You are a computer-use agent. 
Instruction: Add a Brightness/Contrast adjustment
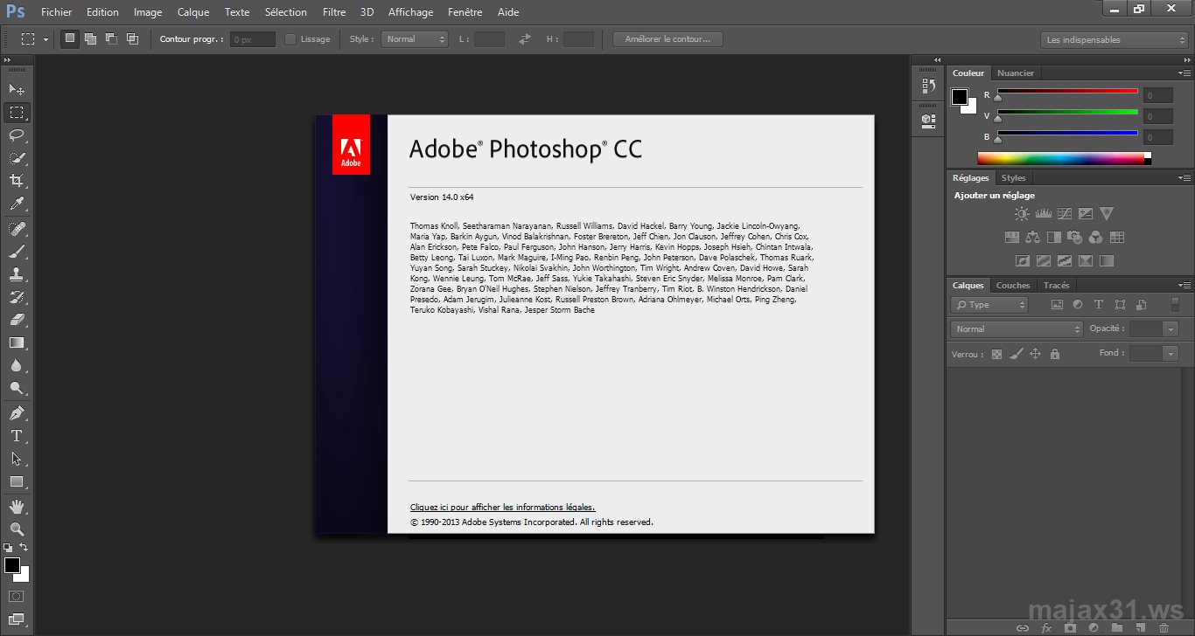point(1022,213)
